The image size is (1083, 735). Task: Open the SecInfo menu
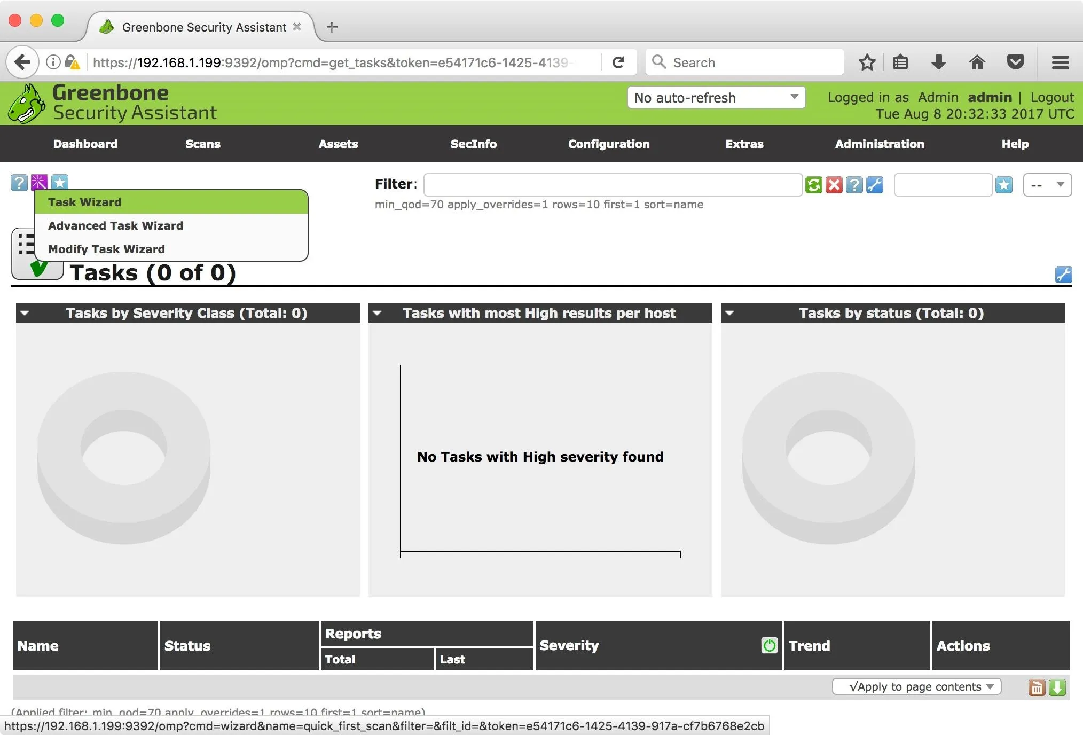pyautogui.click(x=474, y=144)
